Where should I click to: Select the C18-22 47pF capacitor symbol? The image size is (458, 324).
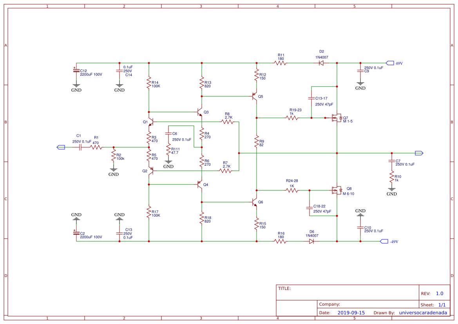click(310, 208)
